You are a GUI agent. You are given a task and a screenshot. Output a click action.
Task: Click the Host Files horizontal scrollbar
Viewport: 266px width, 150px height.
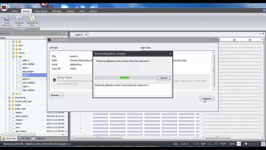pyautogui.click(x=32, y=135)
